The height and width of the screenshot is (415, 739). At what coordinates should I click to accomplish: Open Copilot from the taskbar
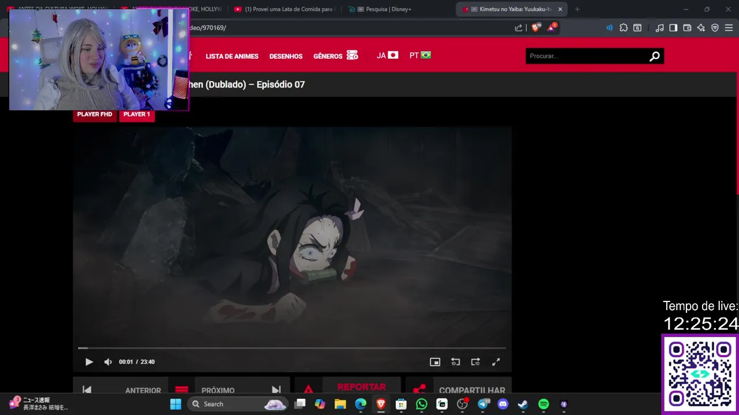(x=320, y=404)
